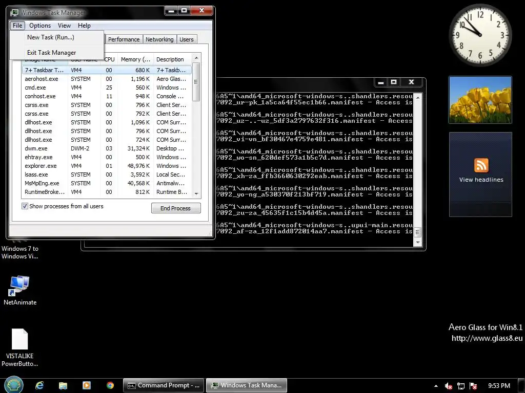This screenshot has height=393, width=525.
Task: Sort processes by Description column
Action: click(x=173, y=59)
